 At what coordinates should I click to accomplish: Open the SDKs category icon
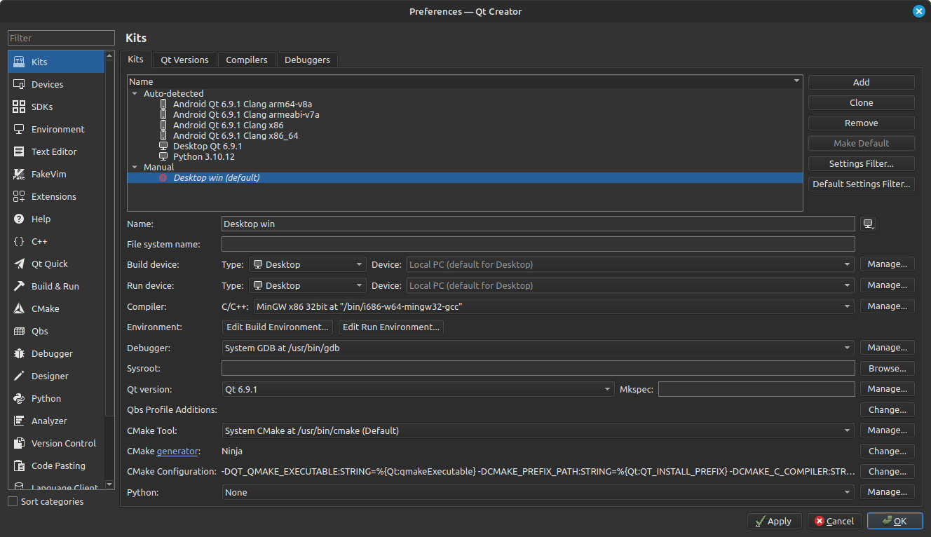coord(19,107)
